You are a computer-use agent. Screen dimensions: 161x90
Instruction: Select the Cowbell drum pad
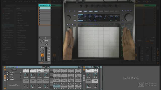(x=71, y=70)
